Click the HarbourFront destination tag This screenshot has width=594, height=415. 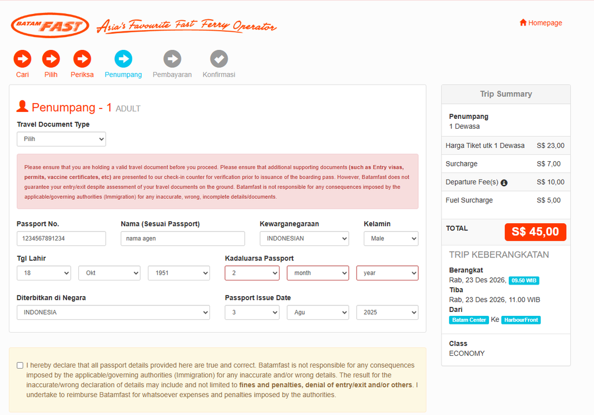click(x=521, y=320)
